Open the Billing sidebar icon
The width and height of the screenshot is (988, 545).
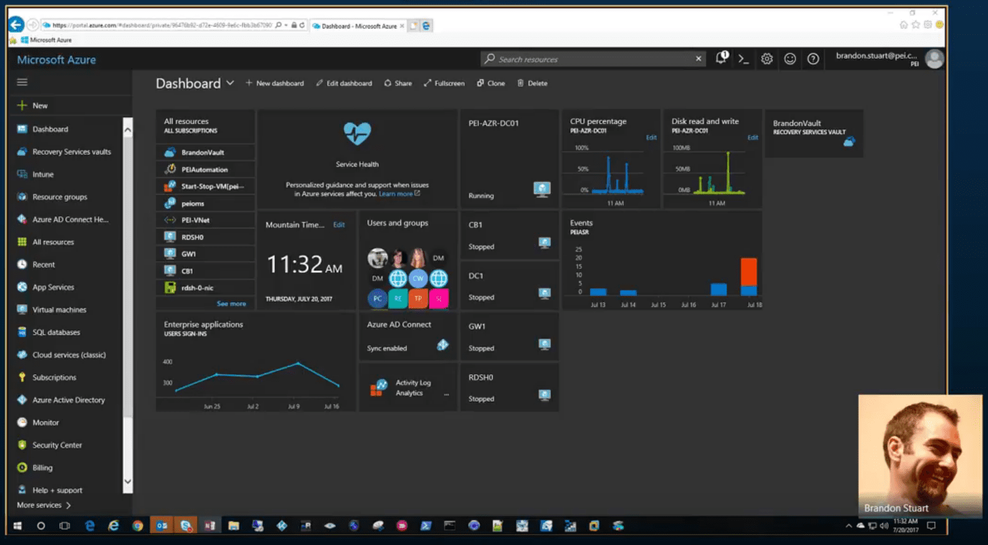coord(22,468)
